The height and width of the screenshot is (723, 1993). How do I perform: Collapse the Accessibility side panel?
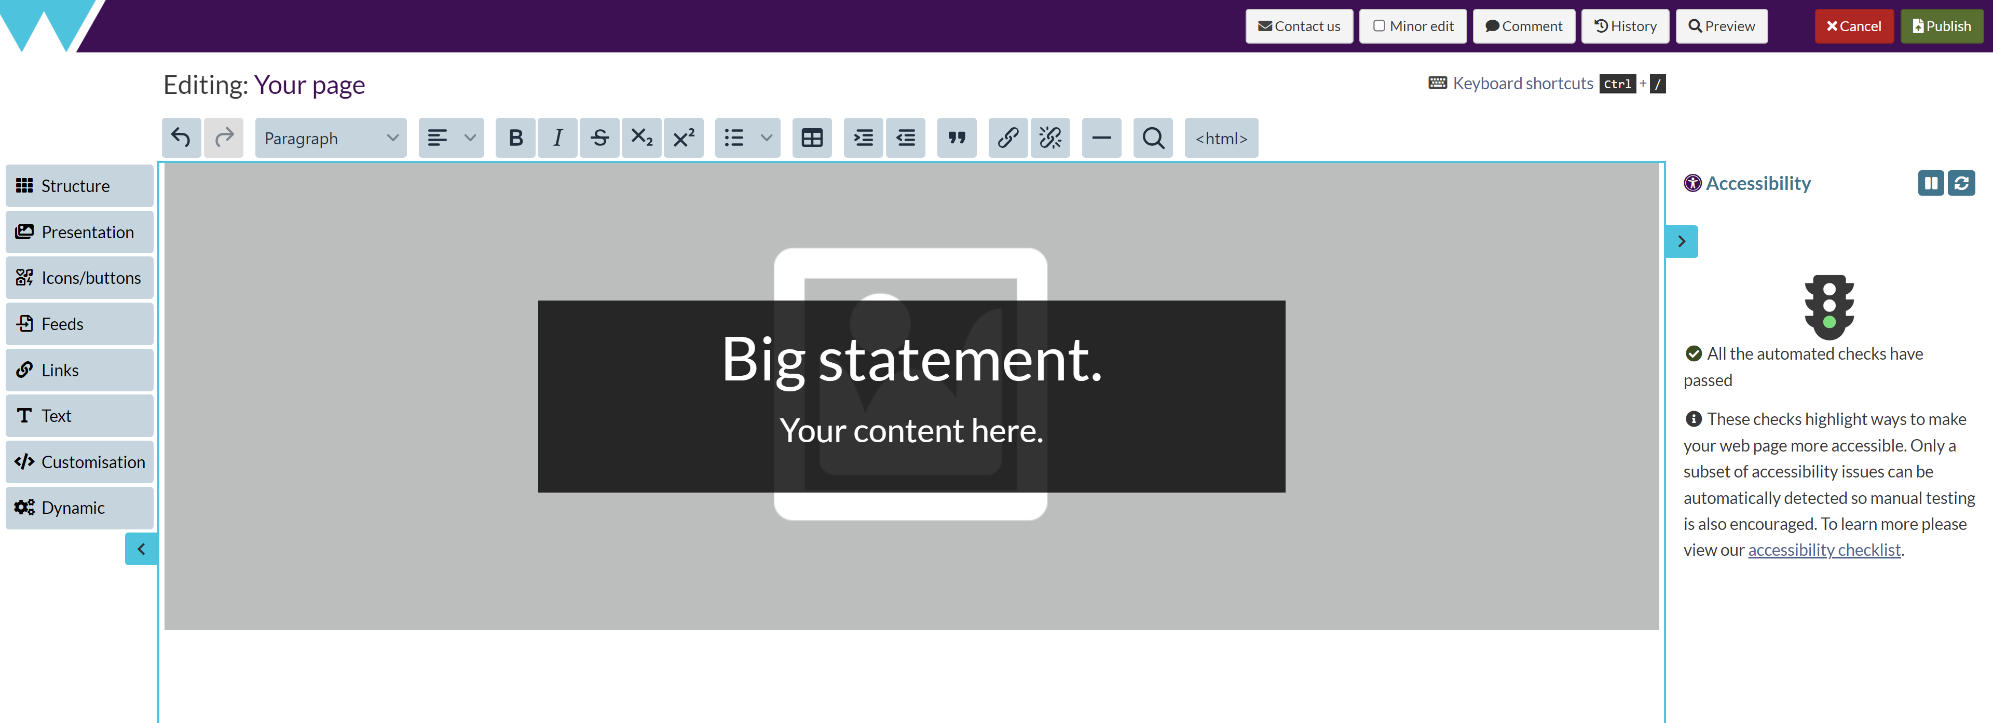1681,241
